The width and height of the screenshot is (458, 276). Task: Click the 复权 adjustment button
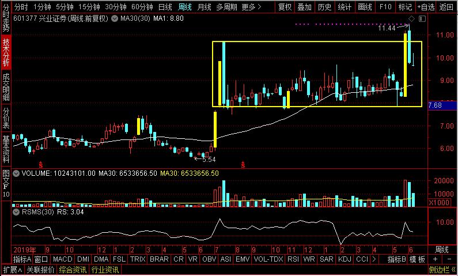(x=285, y=7)
